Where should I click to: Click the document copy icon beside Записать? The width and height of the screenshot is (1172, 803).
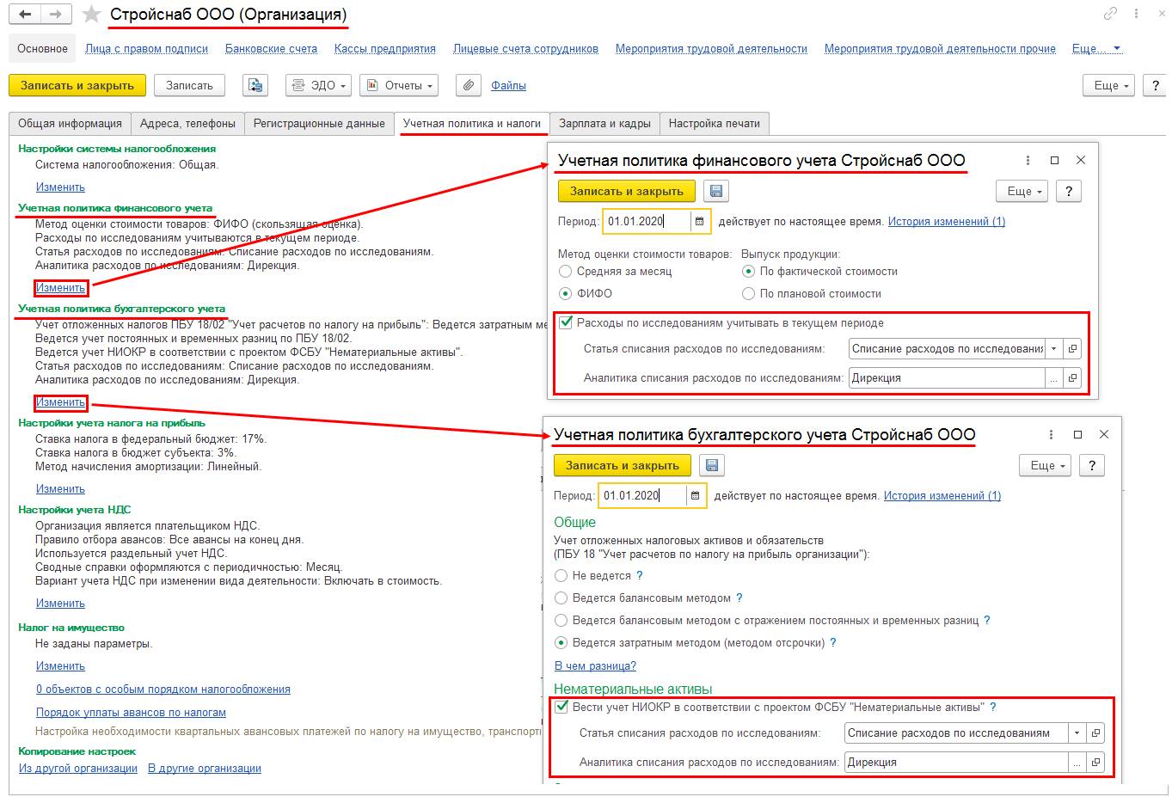coord(255,85)
